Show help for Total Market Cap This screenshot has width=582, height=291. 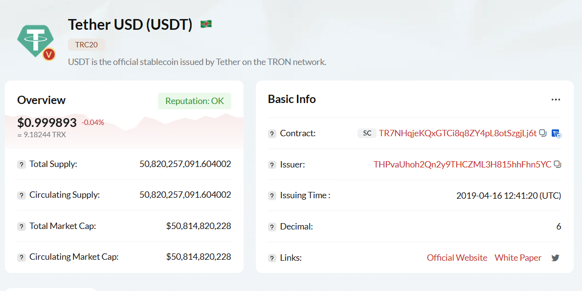pos(22,227)
